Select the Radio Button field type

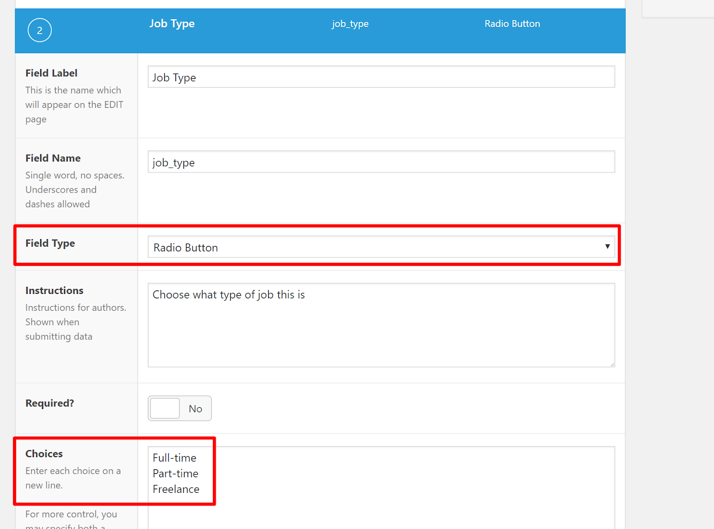pos(185,247)
